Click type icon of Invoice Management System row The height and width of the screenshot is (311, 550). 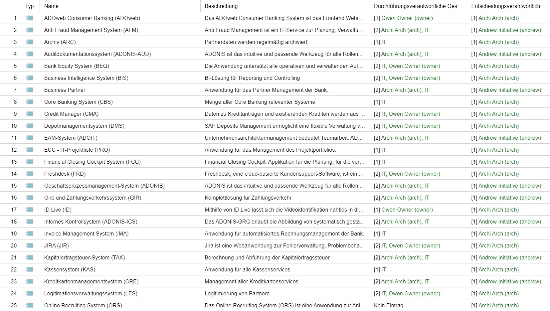(30, 233)
